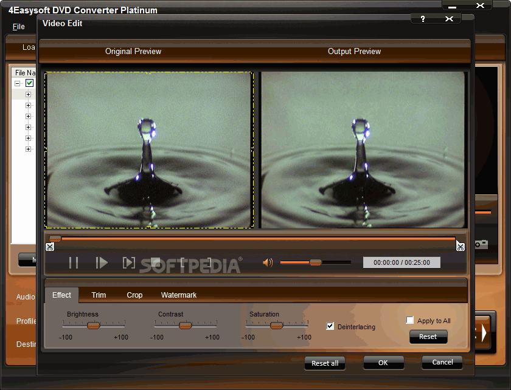Click the Saturation slider handle
This screenshot has height=390, width=511.
tap(277, 325)
